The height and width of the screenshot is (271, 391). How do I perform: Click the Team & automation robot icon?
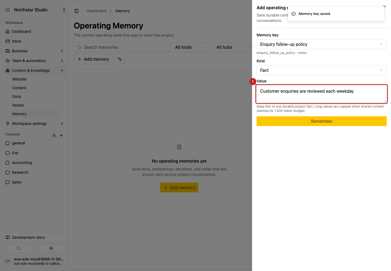click(x=8, y=61)
